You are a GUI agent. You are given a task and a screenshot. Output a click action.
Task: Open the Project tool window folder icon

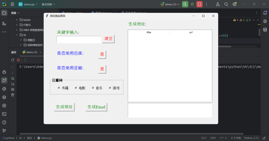tap(4, 13)
